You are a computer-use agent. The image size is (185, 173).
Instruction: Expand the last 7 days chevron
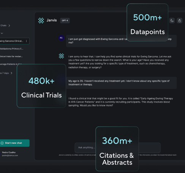click(x=11, y=73)
